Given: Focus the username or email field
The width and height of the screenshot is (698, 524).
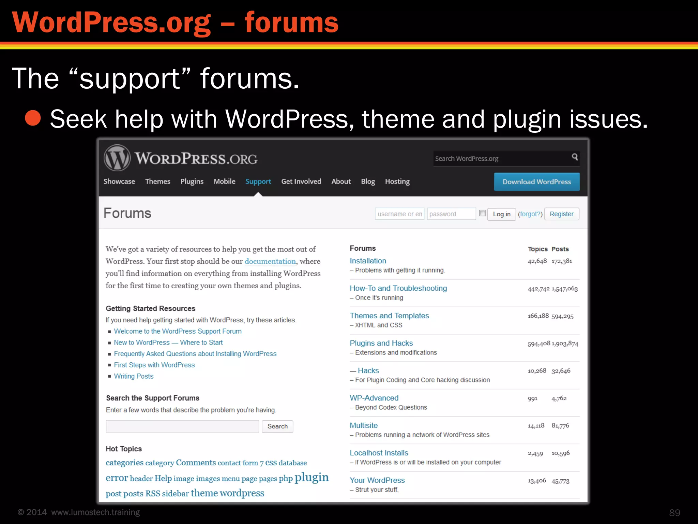Looking at the screenshot, I should pos(399,214).
